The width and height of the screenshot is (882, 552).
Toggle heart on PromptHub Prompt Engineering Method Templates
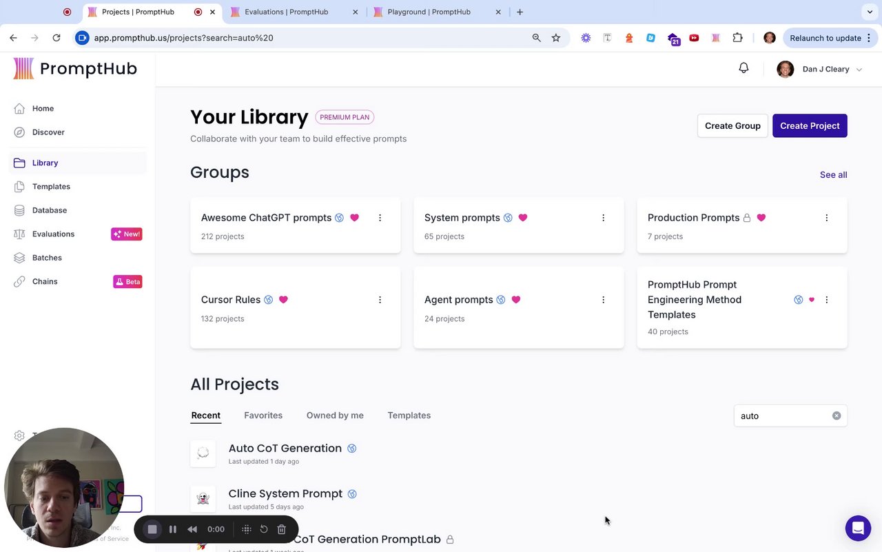812,300
